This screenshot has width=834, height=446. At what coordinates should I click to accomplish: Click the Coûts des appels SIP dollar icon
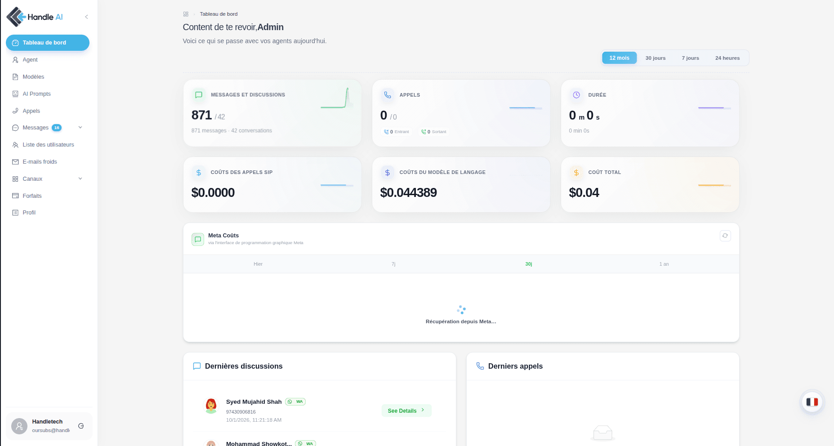click(x=199, y=172)
